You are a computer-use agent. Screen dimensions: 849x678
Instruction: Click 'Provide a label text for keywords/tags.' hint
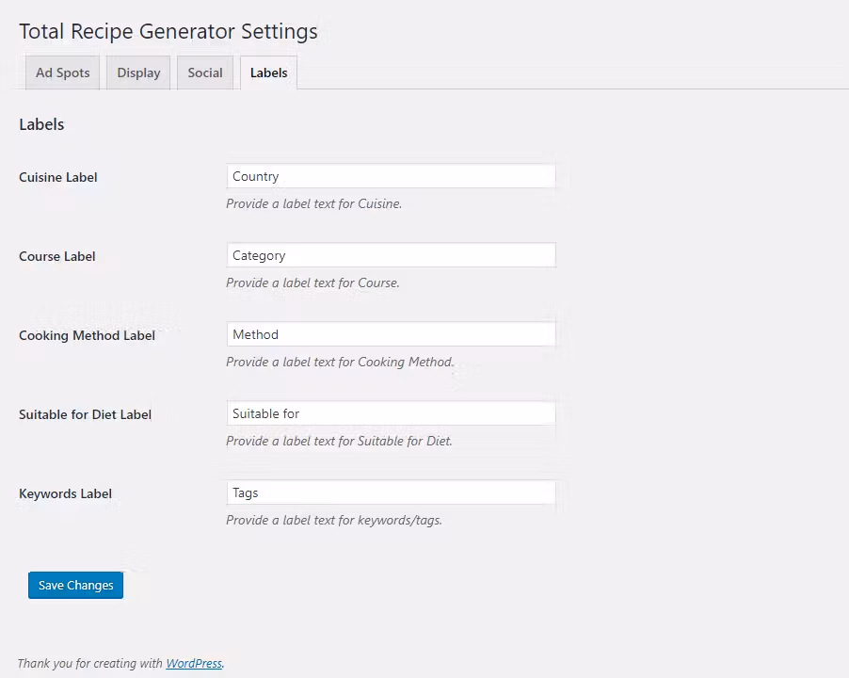[334, 520]
